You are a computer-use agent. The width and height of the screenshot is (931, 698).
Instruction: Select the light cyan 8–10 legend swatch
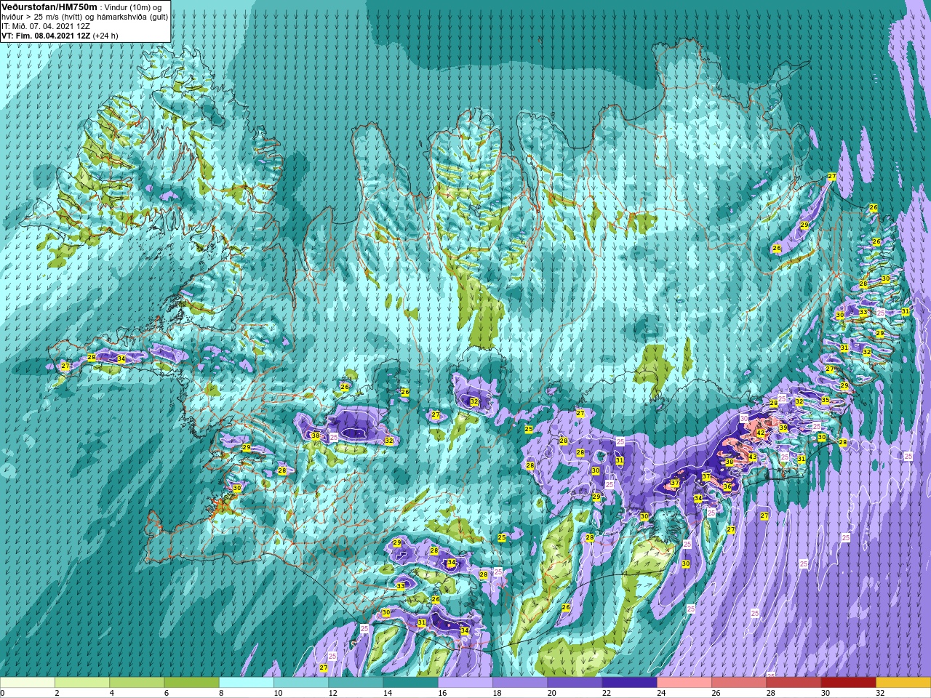tap(247, 683)
